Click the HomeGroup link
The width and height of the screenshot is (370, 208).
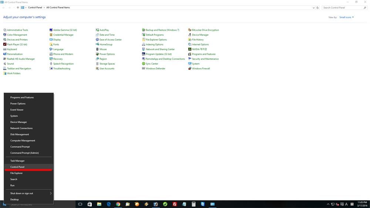[x=106, y=44]
